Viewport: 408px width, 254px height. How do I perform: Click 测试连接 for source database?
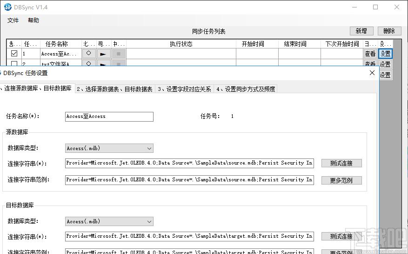[x=341, y=163]
